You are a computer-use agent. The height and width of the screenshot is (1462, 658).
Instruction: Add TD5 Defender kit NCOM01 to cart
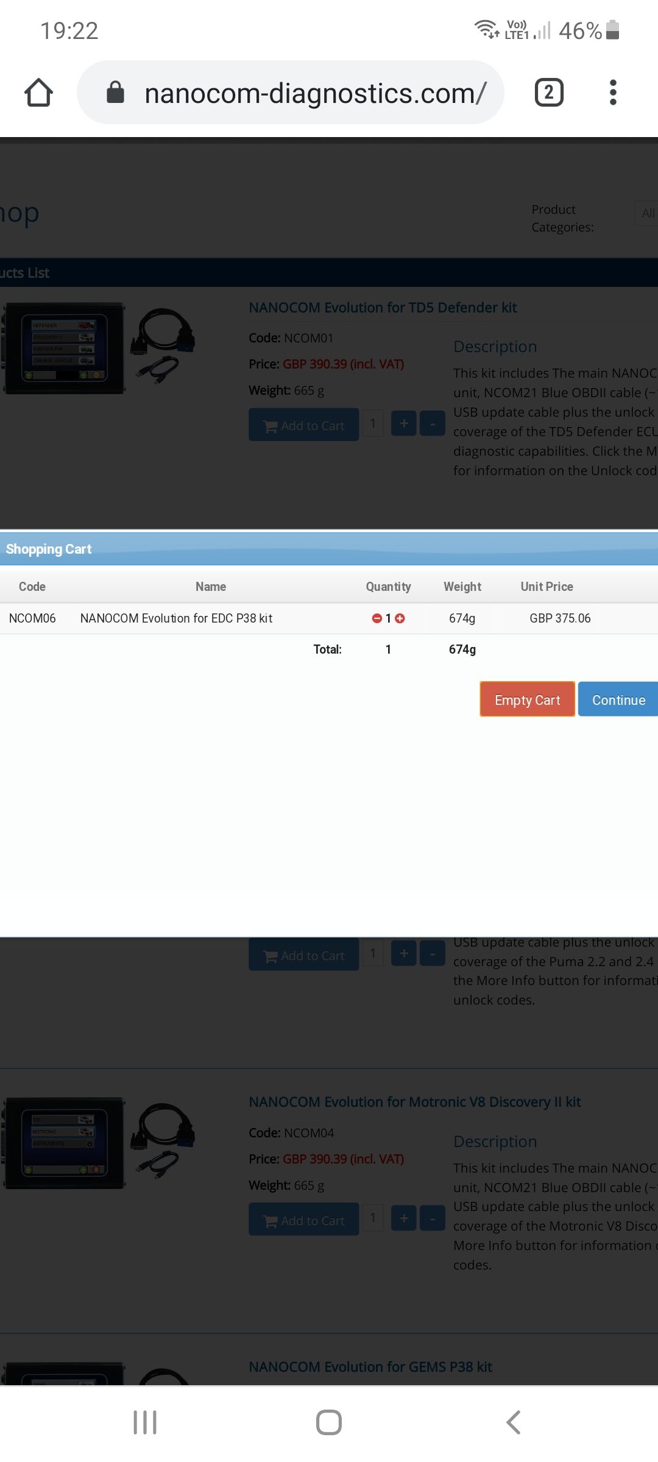[x=303, y=425]
